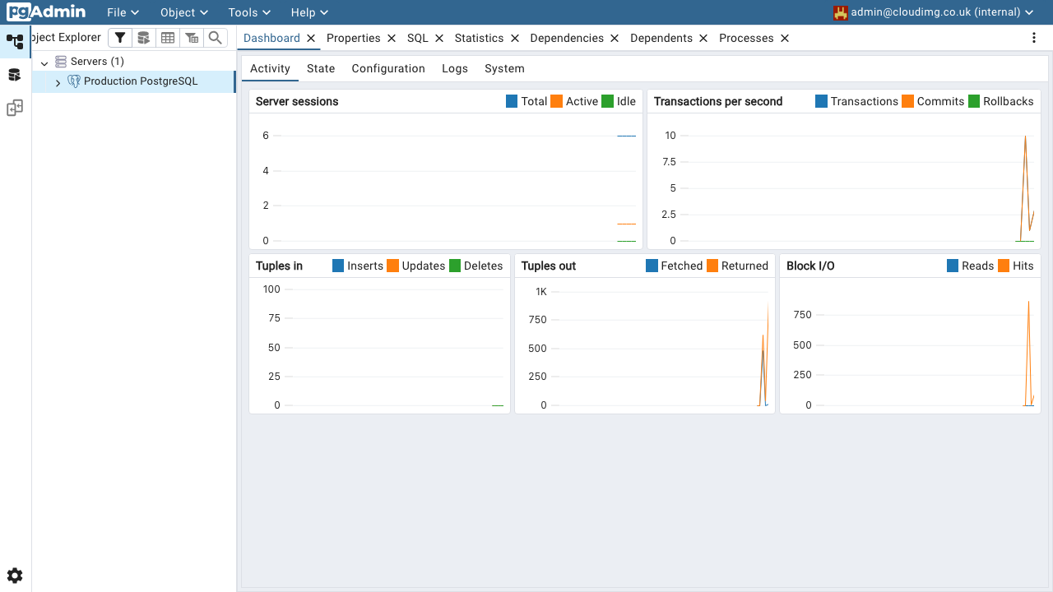
Task: Expand the Production PostgreSQL server node
Action: point(58,82)
